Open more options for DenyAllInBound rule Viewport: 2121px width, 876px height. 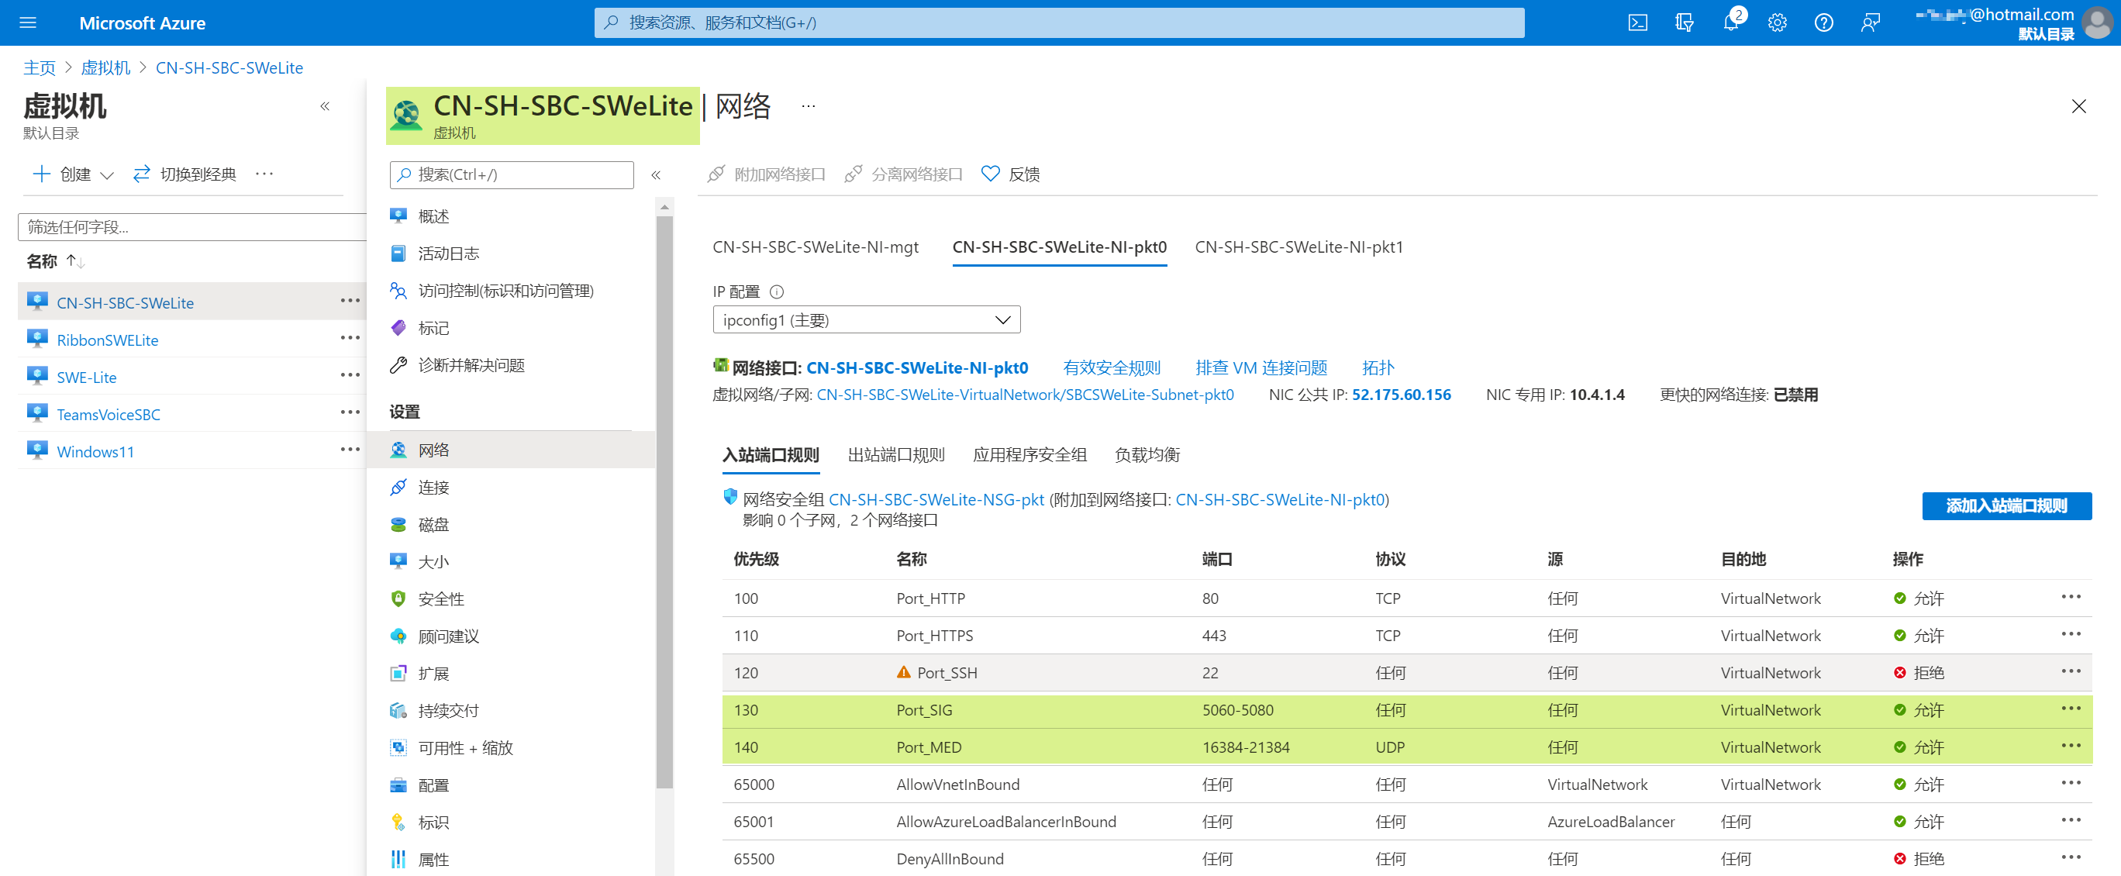[2071, 857]
